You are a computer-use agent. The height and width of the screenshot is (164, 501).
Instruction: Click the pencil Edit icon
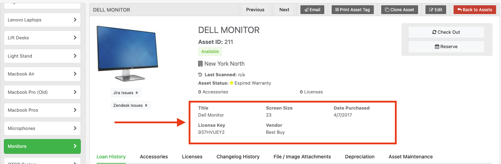point(431,10)
